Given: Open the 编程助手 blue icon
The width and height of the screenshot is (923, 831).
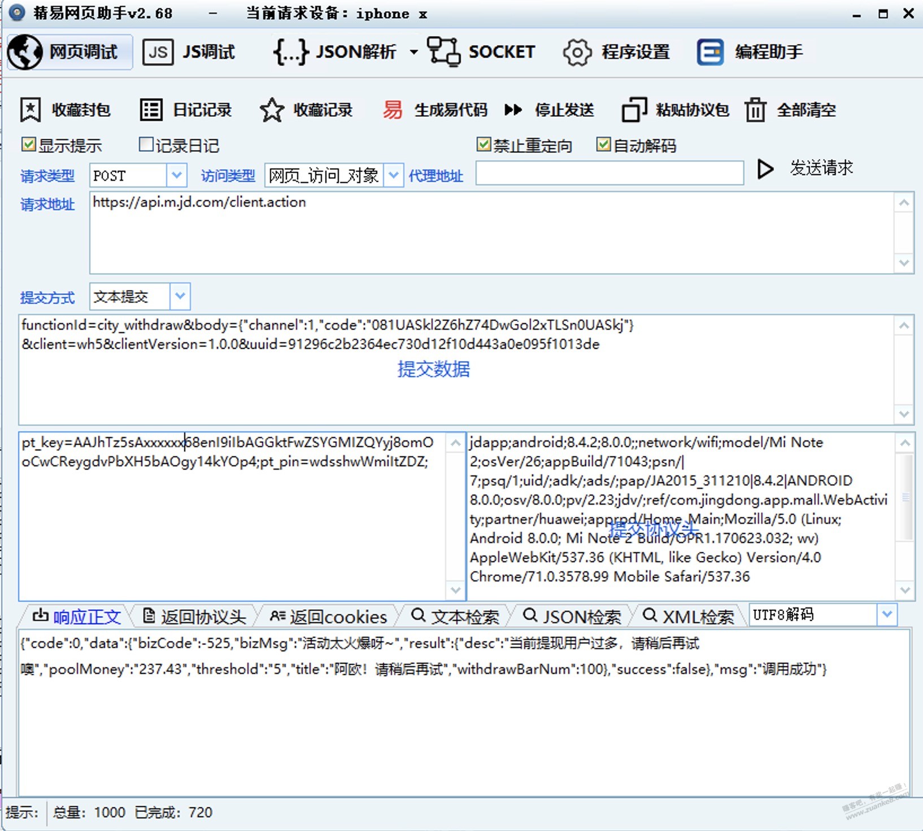Looking at the screenshot, I should click(x=710, y=53).
